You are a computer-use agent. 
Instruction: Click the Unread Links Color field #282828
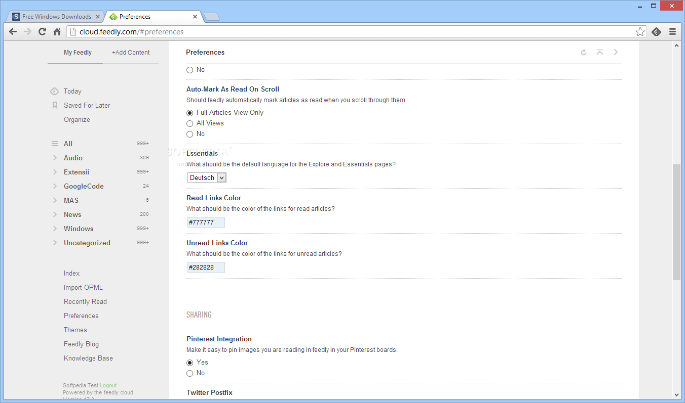(206, 267)
